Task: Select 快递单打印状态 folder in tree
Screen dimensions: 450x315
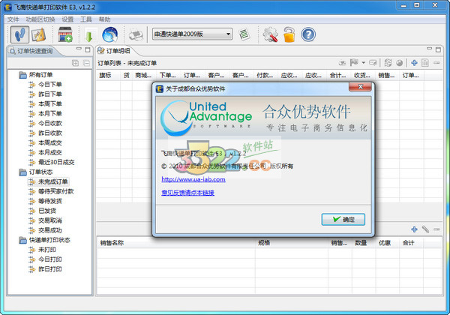Action: pyautogui.click(x=44, y=240)
